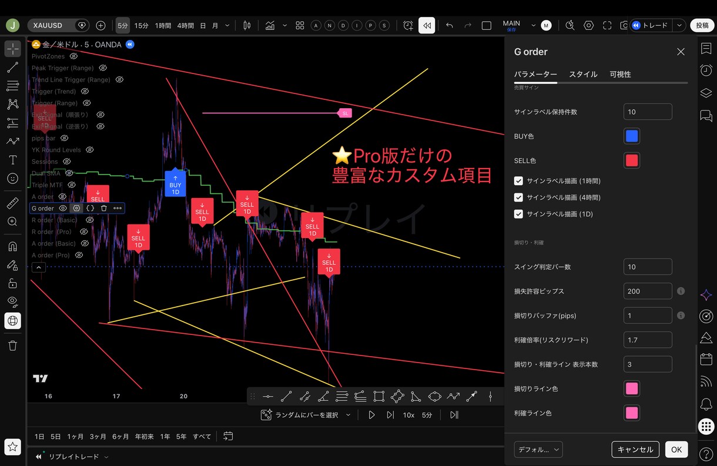The width and height of the screenshot is (717, 466).
Task: Toggle magnet mode in left toolbar
Action: [12, 246]
